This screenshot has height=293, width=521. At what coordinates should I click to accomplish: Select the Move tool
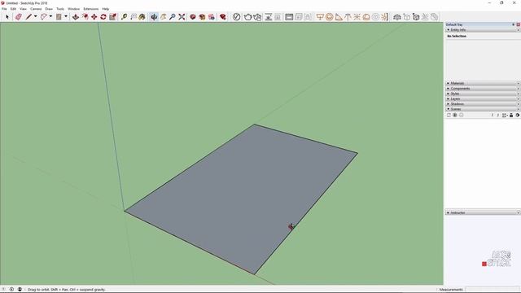(x=94, y=16)
